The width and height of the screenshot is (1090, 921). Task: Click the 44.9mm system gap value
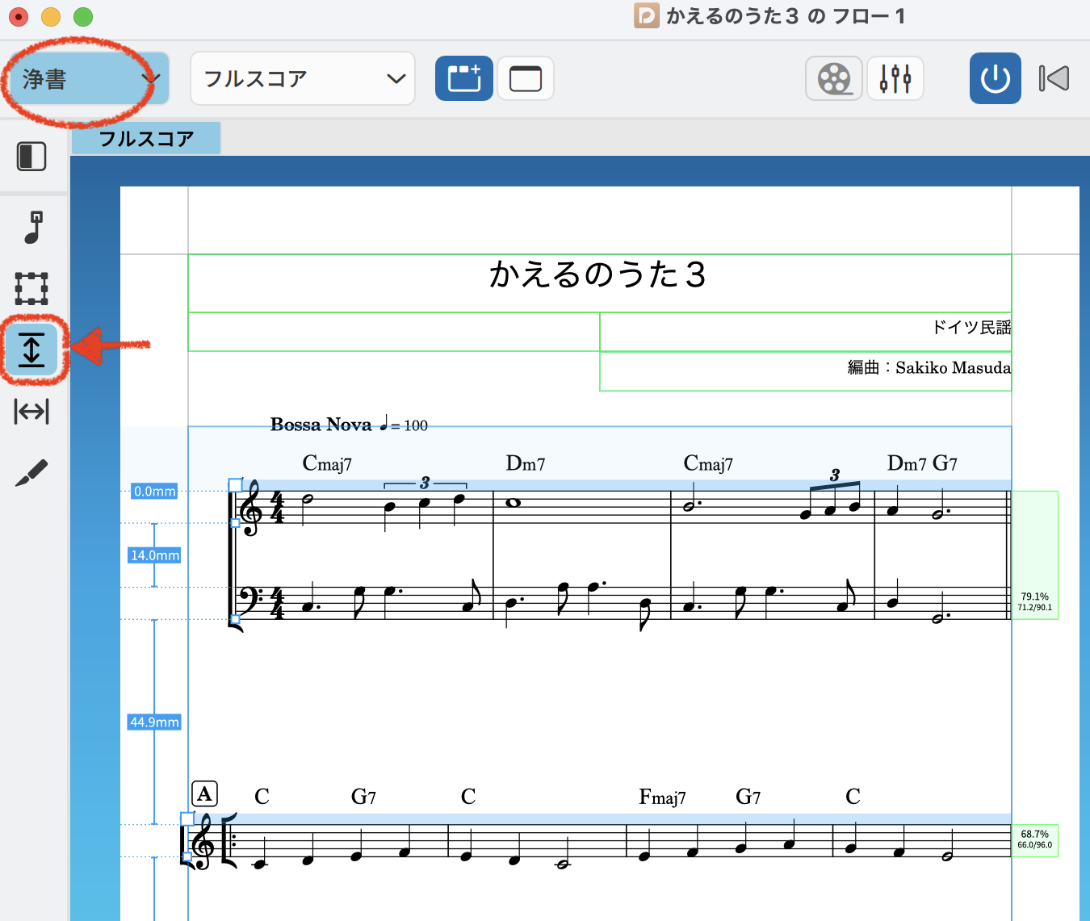pos(155,722)
